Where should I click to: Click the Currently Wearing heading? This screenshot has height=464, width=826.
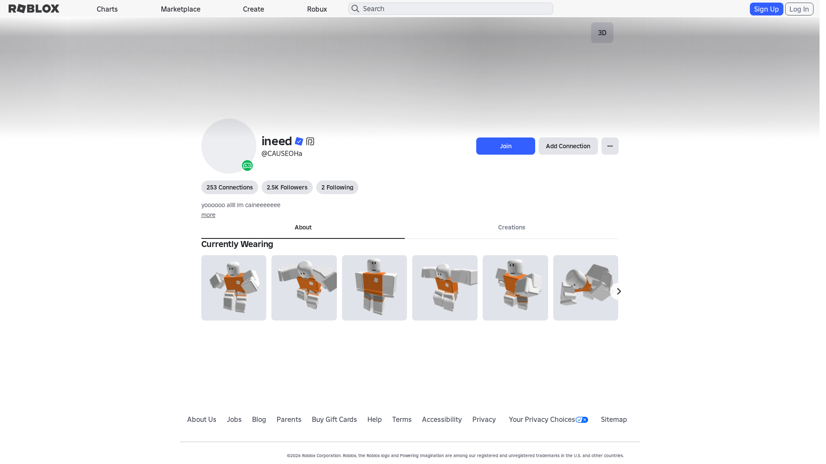[237, 244]
